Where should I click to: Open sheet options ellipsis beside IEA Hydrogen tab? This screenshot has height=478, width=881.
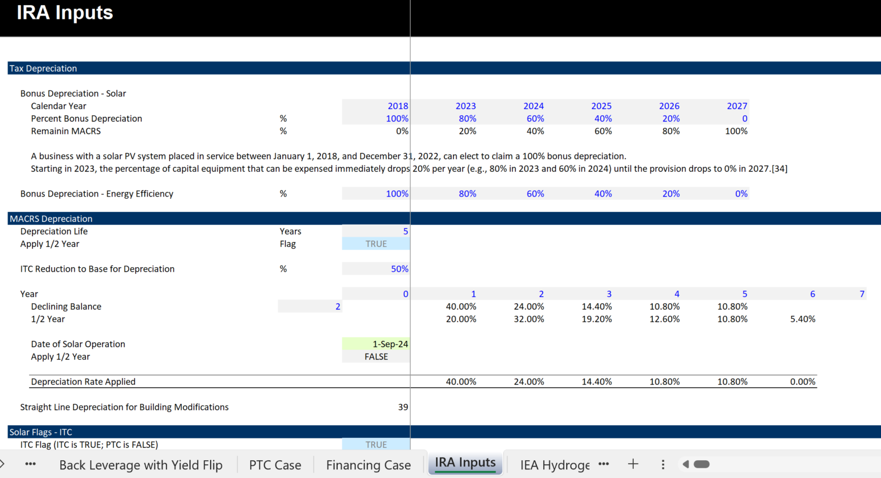coord(603,464)
